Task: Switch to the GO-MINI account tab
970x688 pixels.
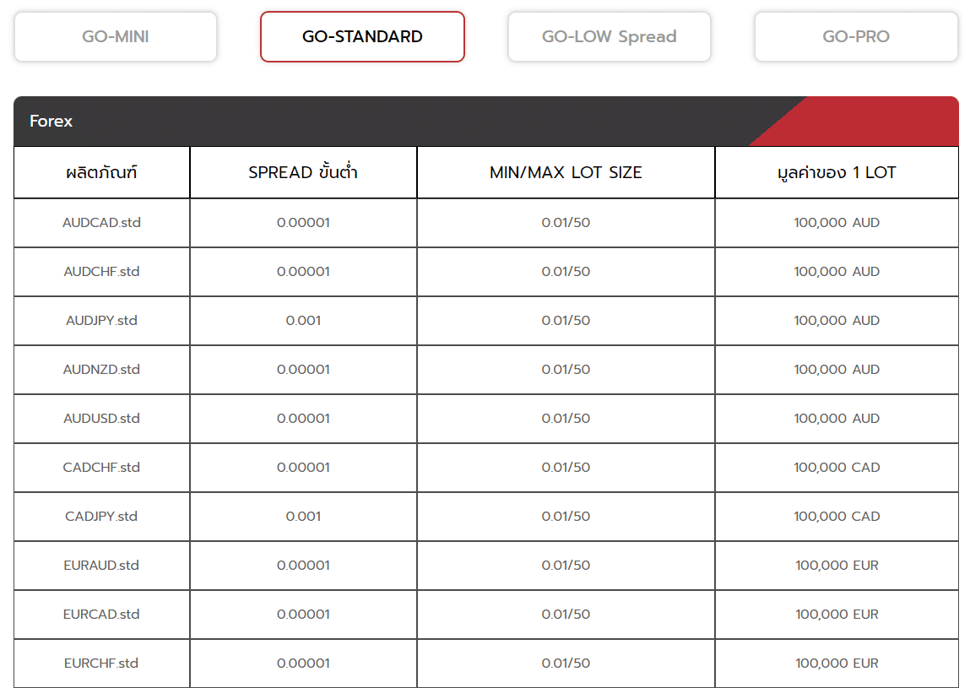Action: click(116, 37)
